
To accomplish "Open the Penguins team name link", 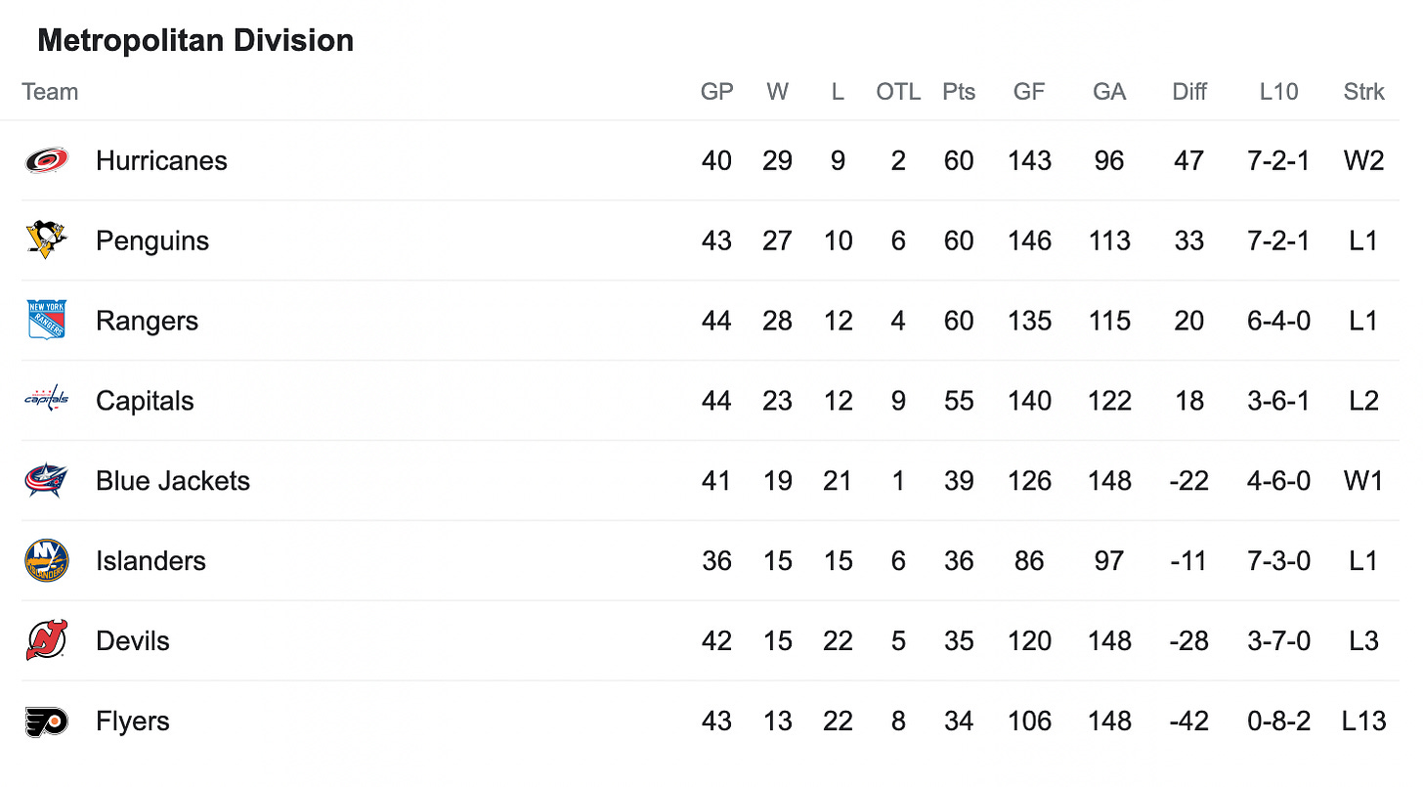I will (152, 240).
